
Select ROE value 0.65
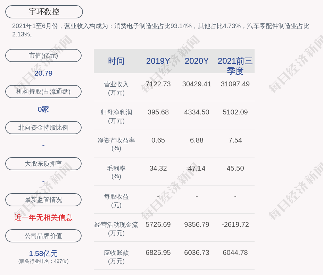pyautogui.click(x=158, y=140)
